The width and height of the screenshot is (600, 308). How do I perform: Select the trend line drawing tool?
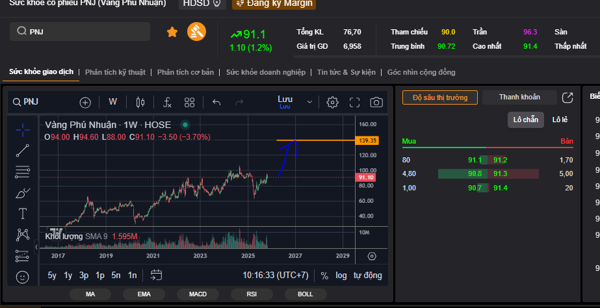coord(23,151)
